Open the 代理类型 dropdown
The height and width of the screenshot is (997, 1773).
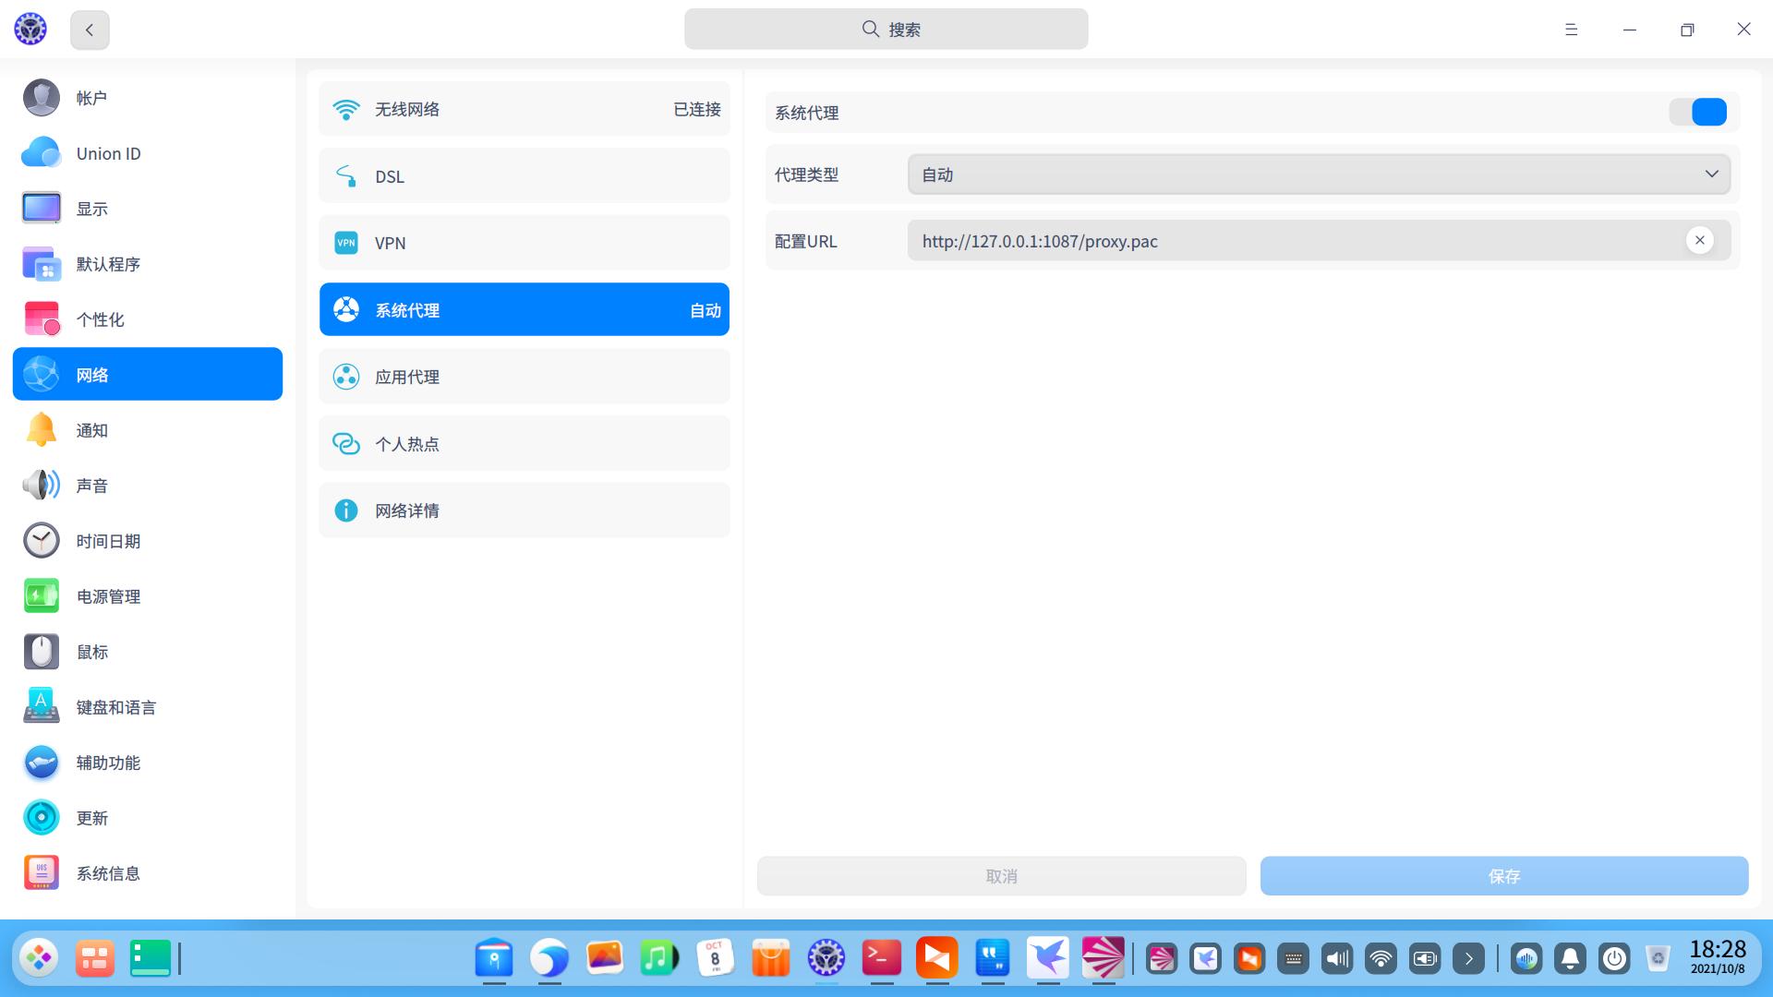tap(1318, 174)
